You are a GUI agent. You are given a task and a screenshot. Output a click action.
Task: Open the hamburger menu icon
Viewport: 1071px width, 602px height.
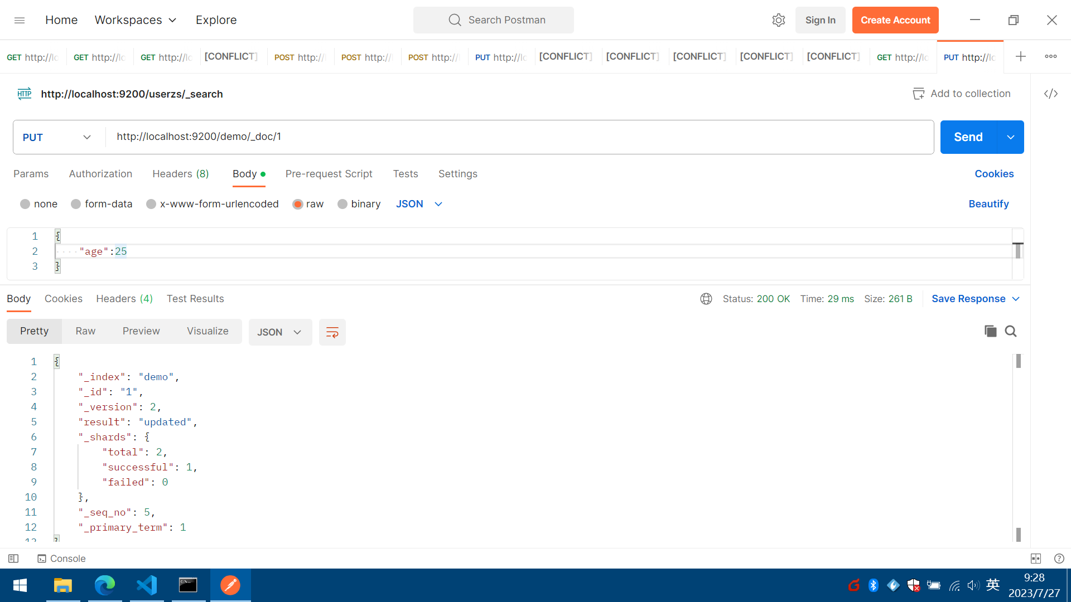pyautogui.click(x=20, y=20)
